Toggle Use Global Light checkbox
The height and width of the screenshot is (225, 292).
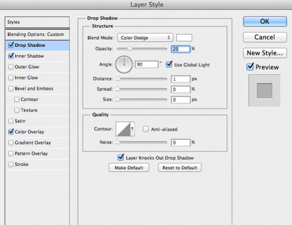coord(169,64)
